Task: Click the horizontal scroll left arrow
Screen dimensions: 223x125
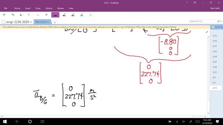Action: tap(1, 117)
